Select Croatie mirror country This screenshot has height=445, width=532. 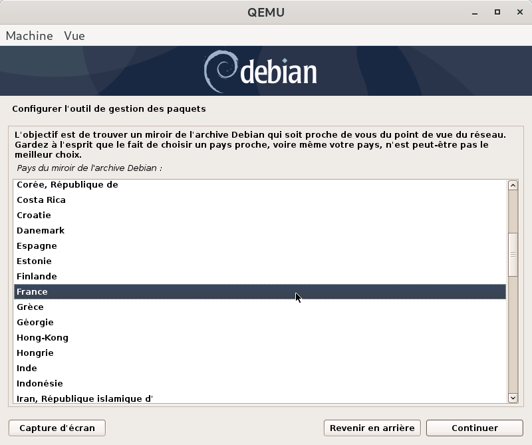(x=34, y=216)
